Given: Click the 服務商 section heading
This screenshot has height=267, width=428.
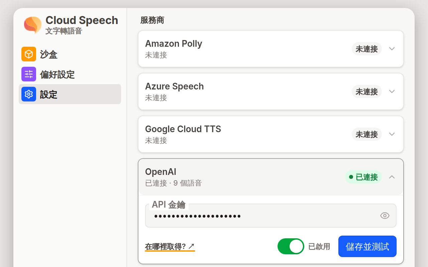Looking at the screenshot, I should (152, 20).
